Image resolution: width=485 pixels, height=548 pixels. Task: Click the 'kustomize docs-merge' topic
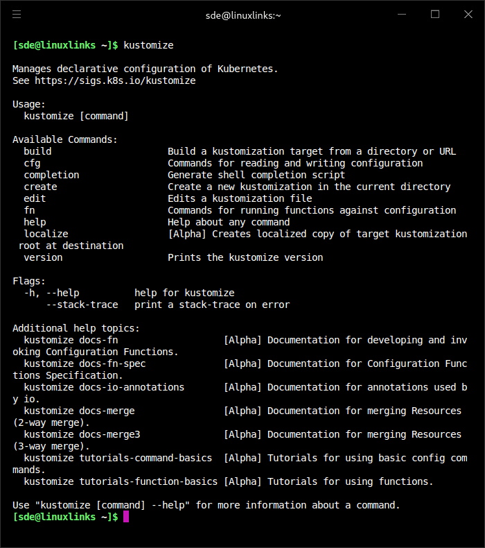click(79, 411)
